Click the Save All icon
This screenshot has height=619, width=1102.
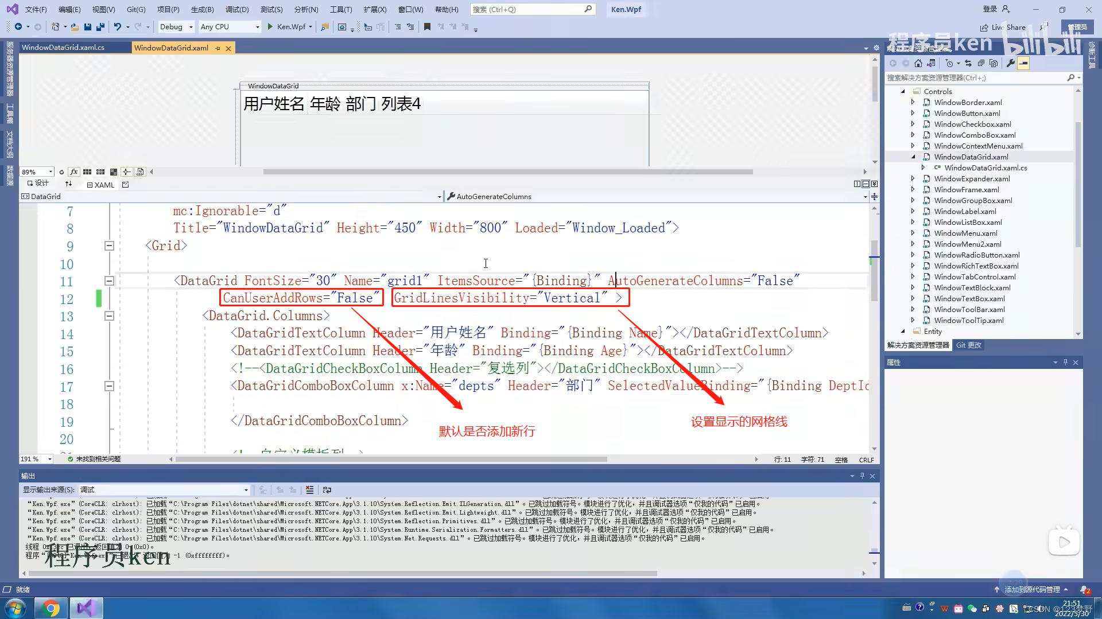(x=100, y=26)
